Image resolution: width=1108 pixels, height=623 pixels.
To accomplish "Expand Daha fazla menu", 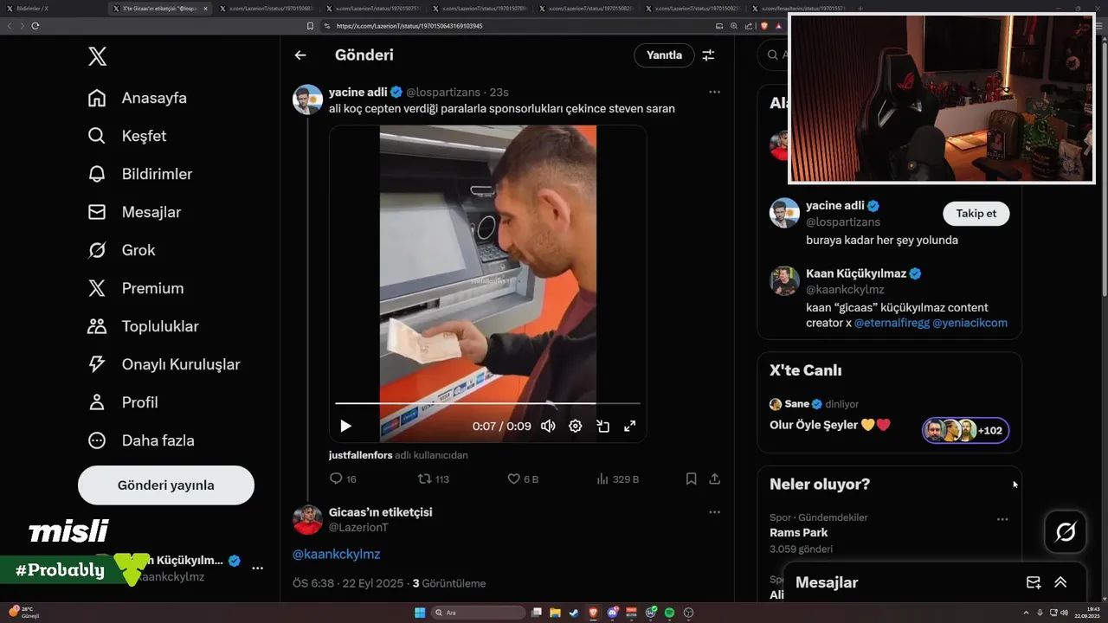I will 140,440.
